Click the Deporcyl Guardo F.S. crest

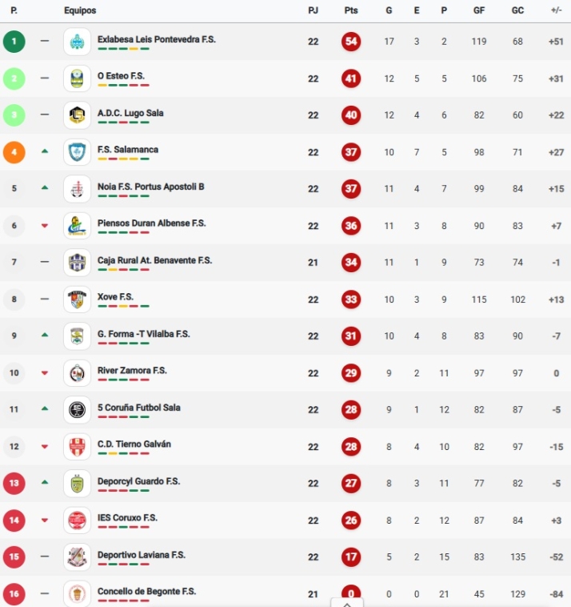[77, 484]
